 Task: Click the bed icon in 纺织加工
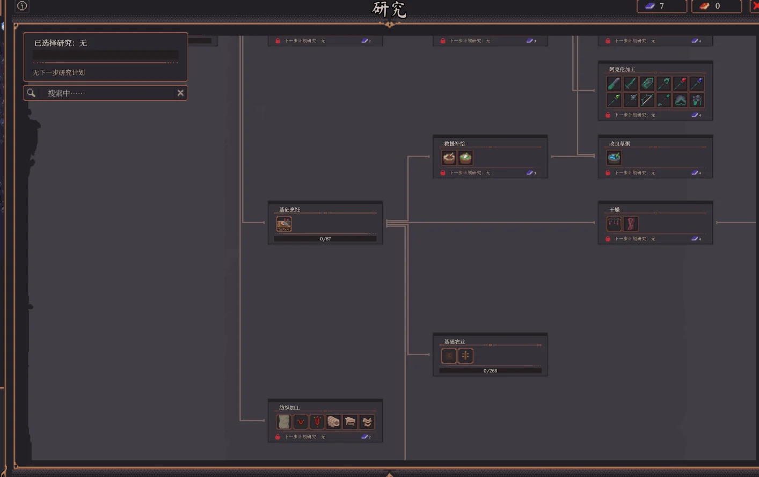tap(351, 422)
